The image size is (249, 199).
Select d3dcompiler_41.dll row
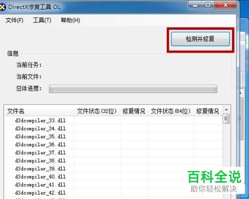pos(113,185)
